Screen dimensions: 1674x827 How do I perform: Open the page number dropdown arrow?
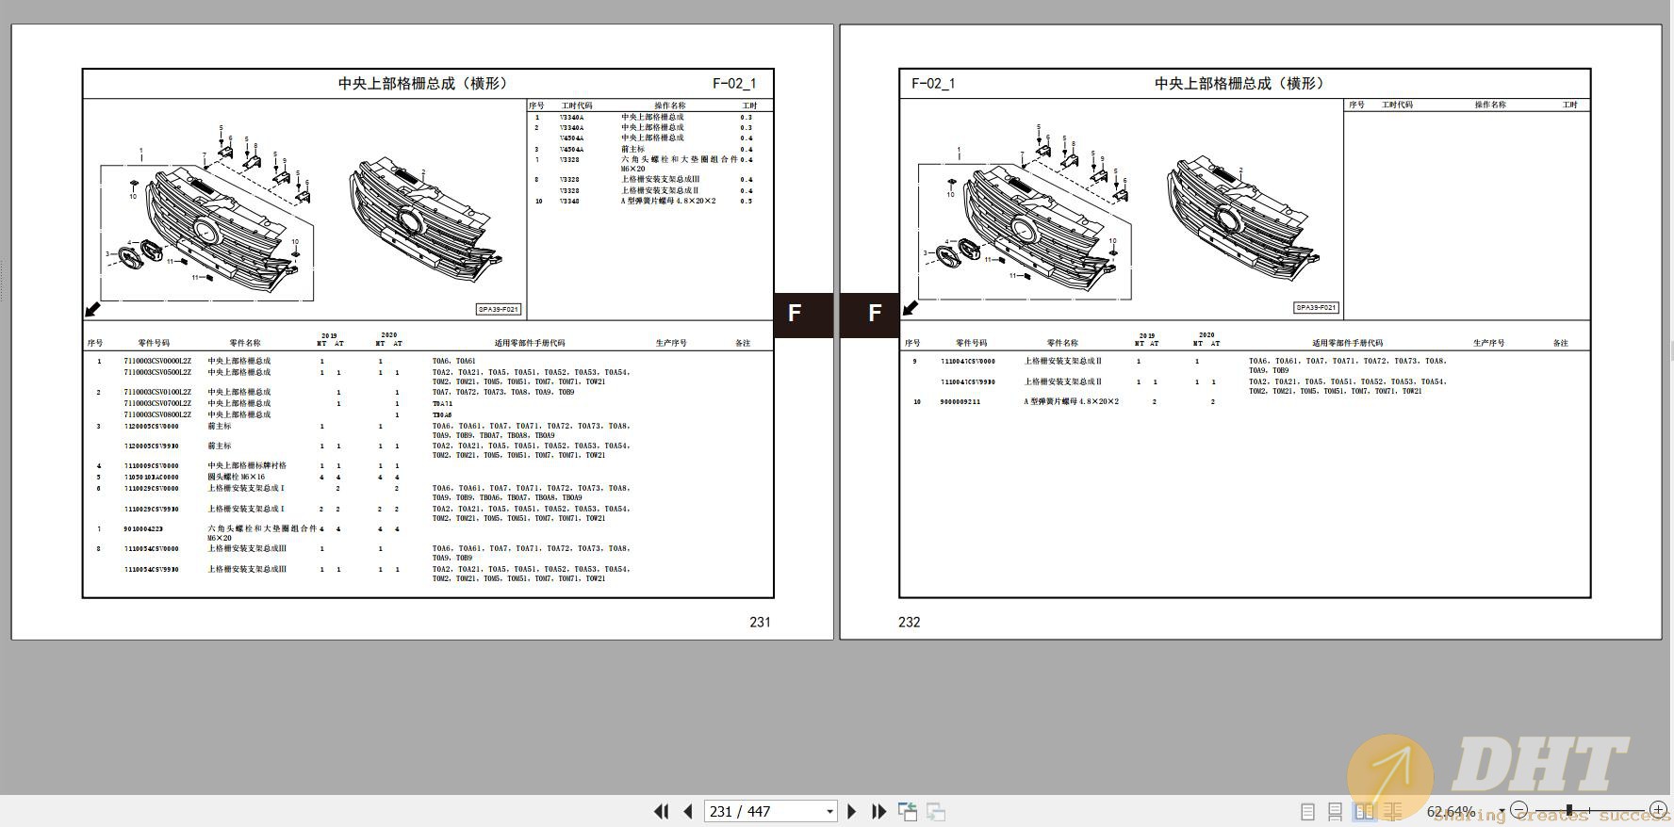click(829, 811)
